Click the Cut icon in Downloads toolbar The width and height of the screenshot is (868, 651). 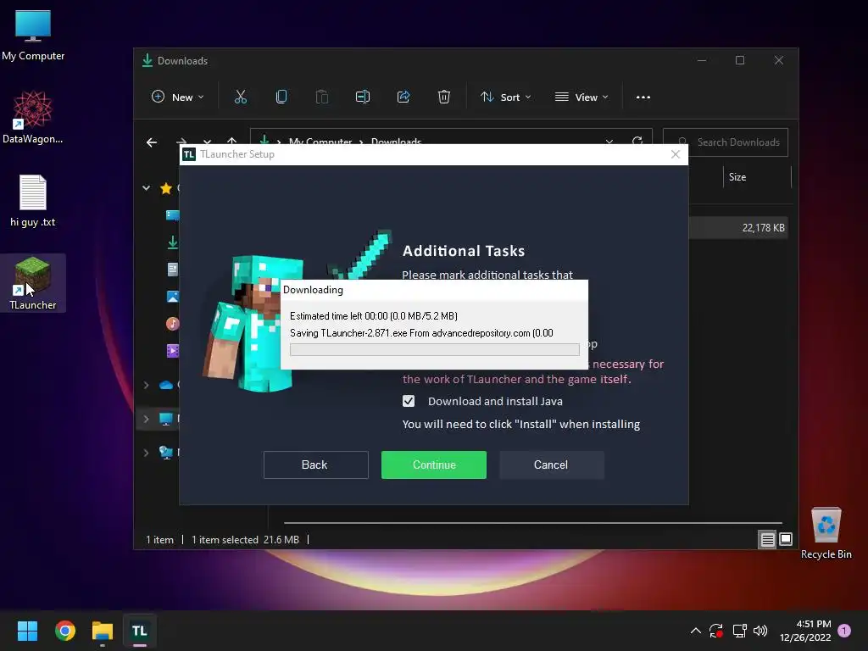(x=240, y=97)
